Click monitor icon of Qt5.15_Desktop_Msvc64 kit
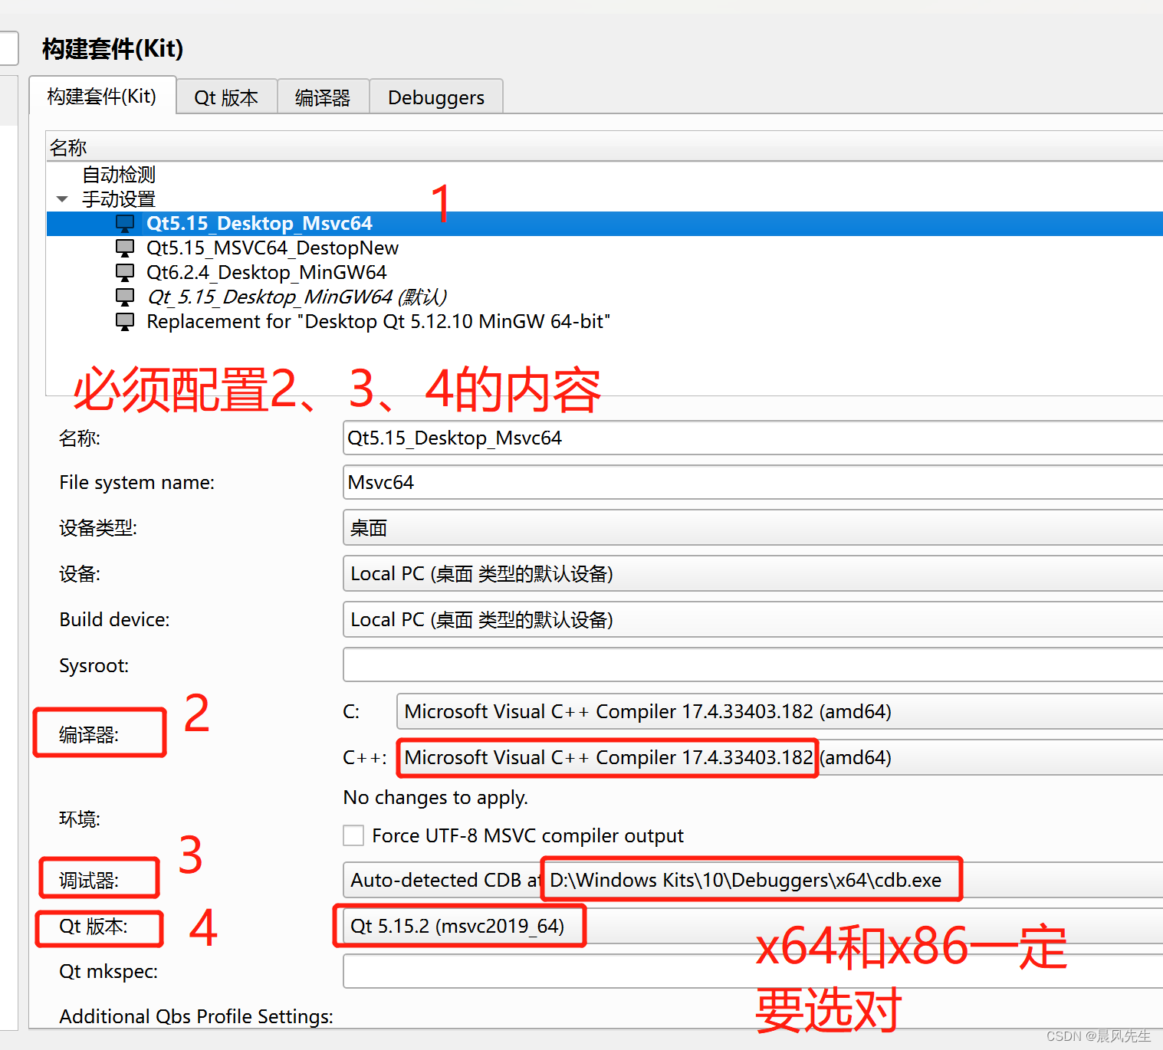Image resolution: width=1163 pixels, height=1050 pixels. 125,223
